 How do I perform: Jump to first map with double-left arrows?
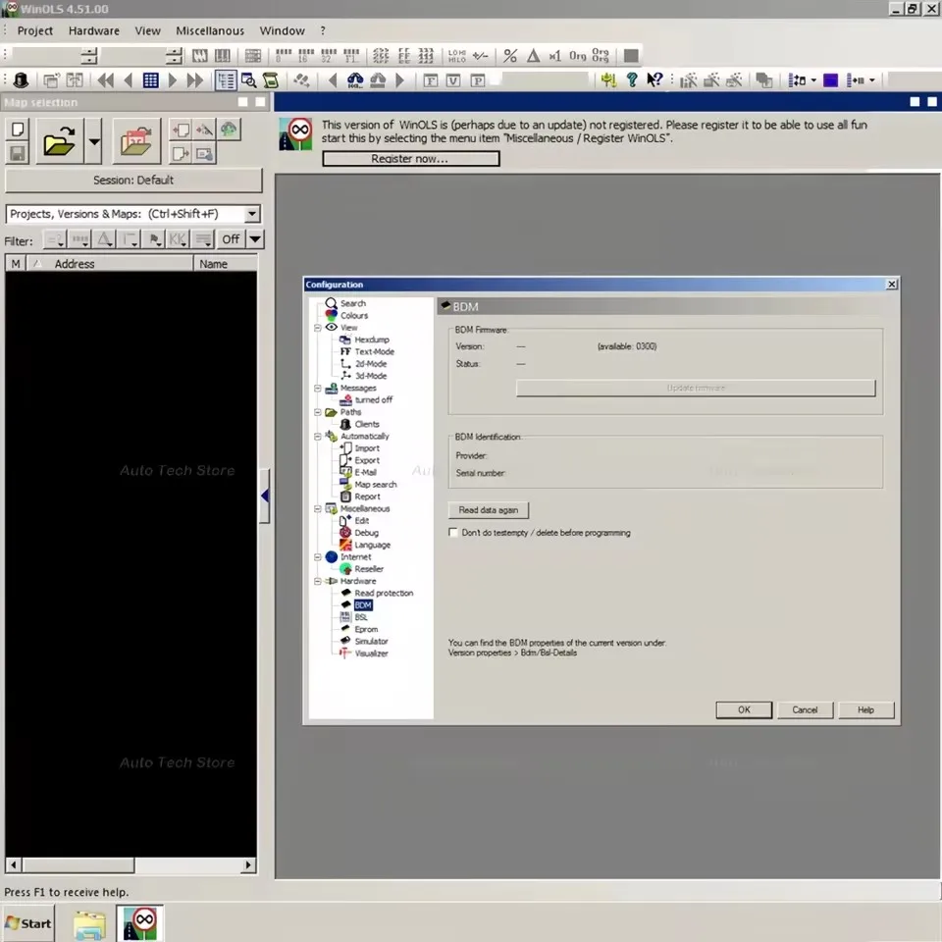click(106, 79)
